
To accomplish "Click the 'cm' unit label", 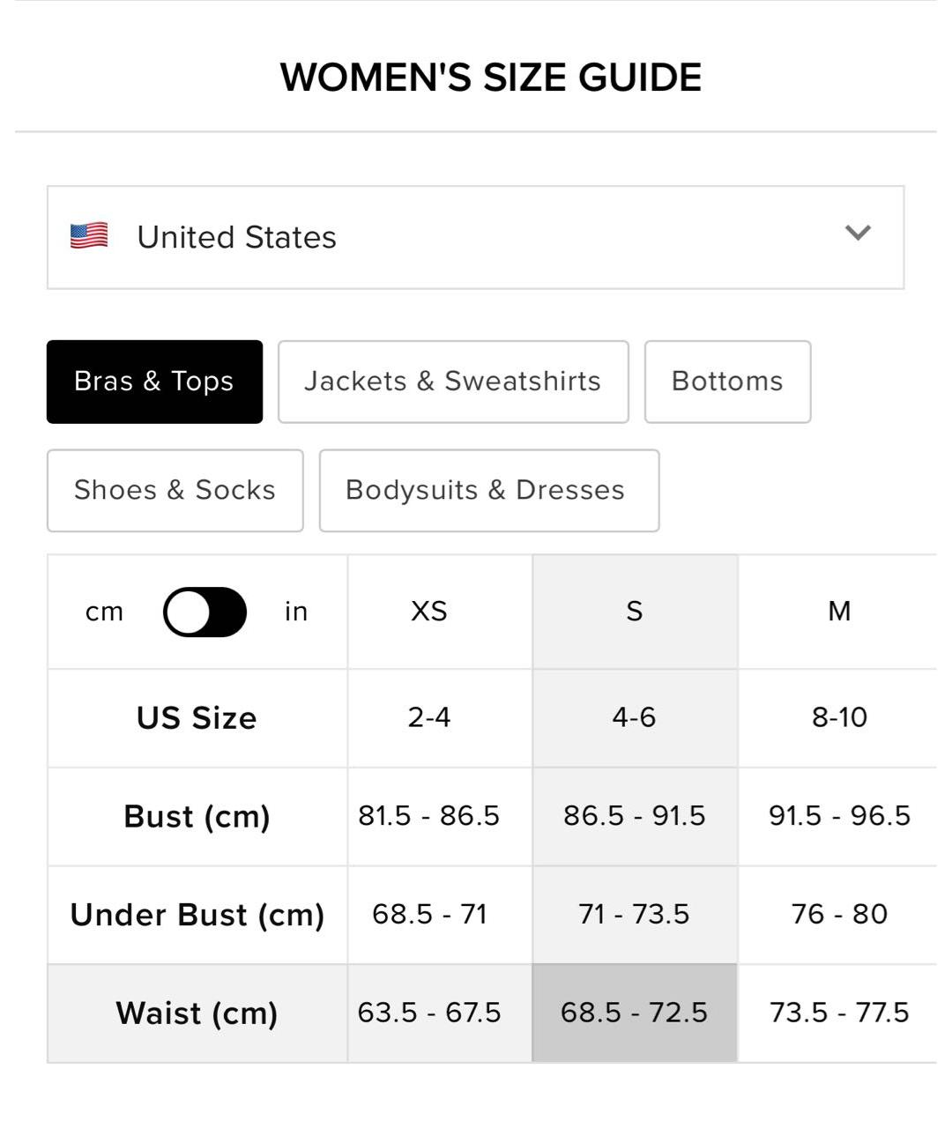I will [104, 612].
